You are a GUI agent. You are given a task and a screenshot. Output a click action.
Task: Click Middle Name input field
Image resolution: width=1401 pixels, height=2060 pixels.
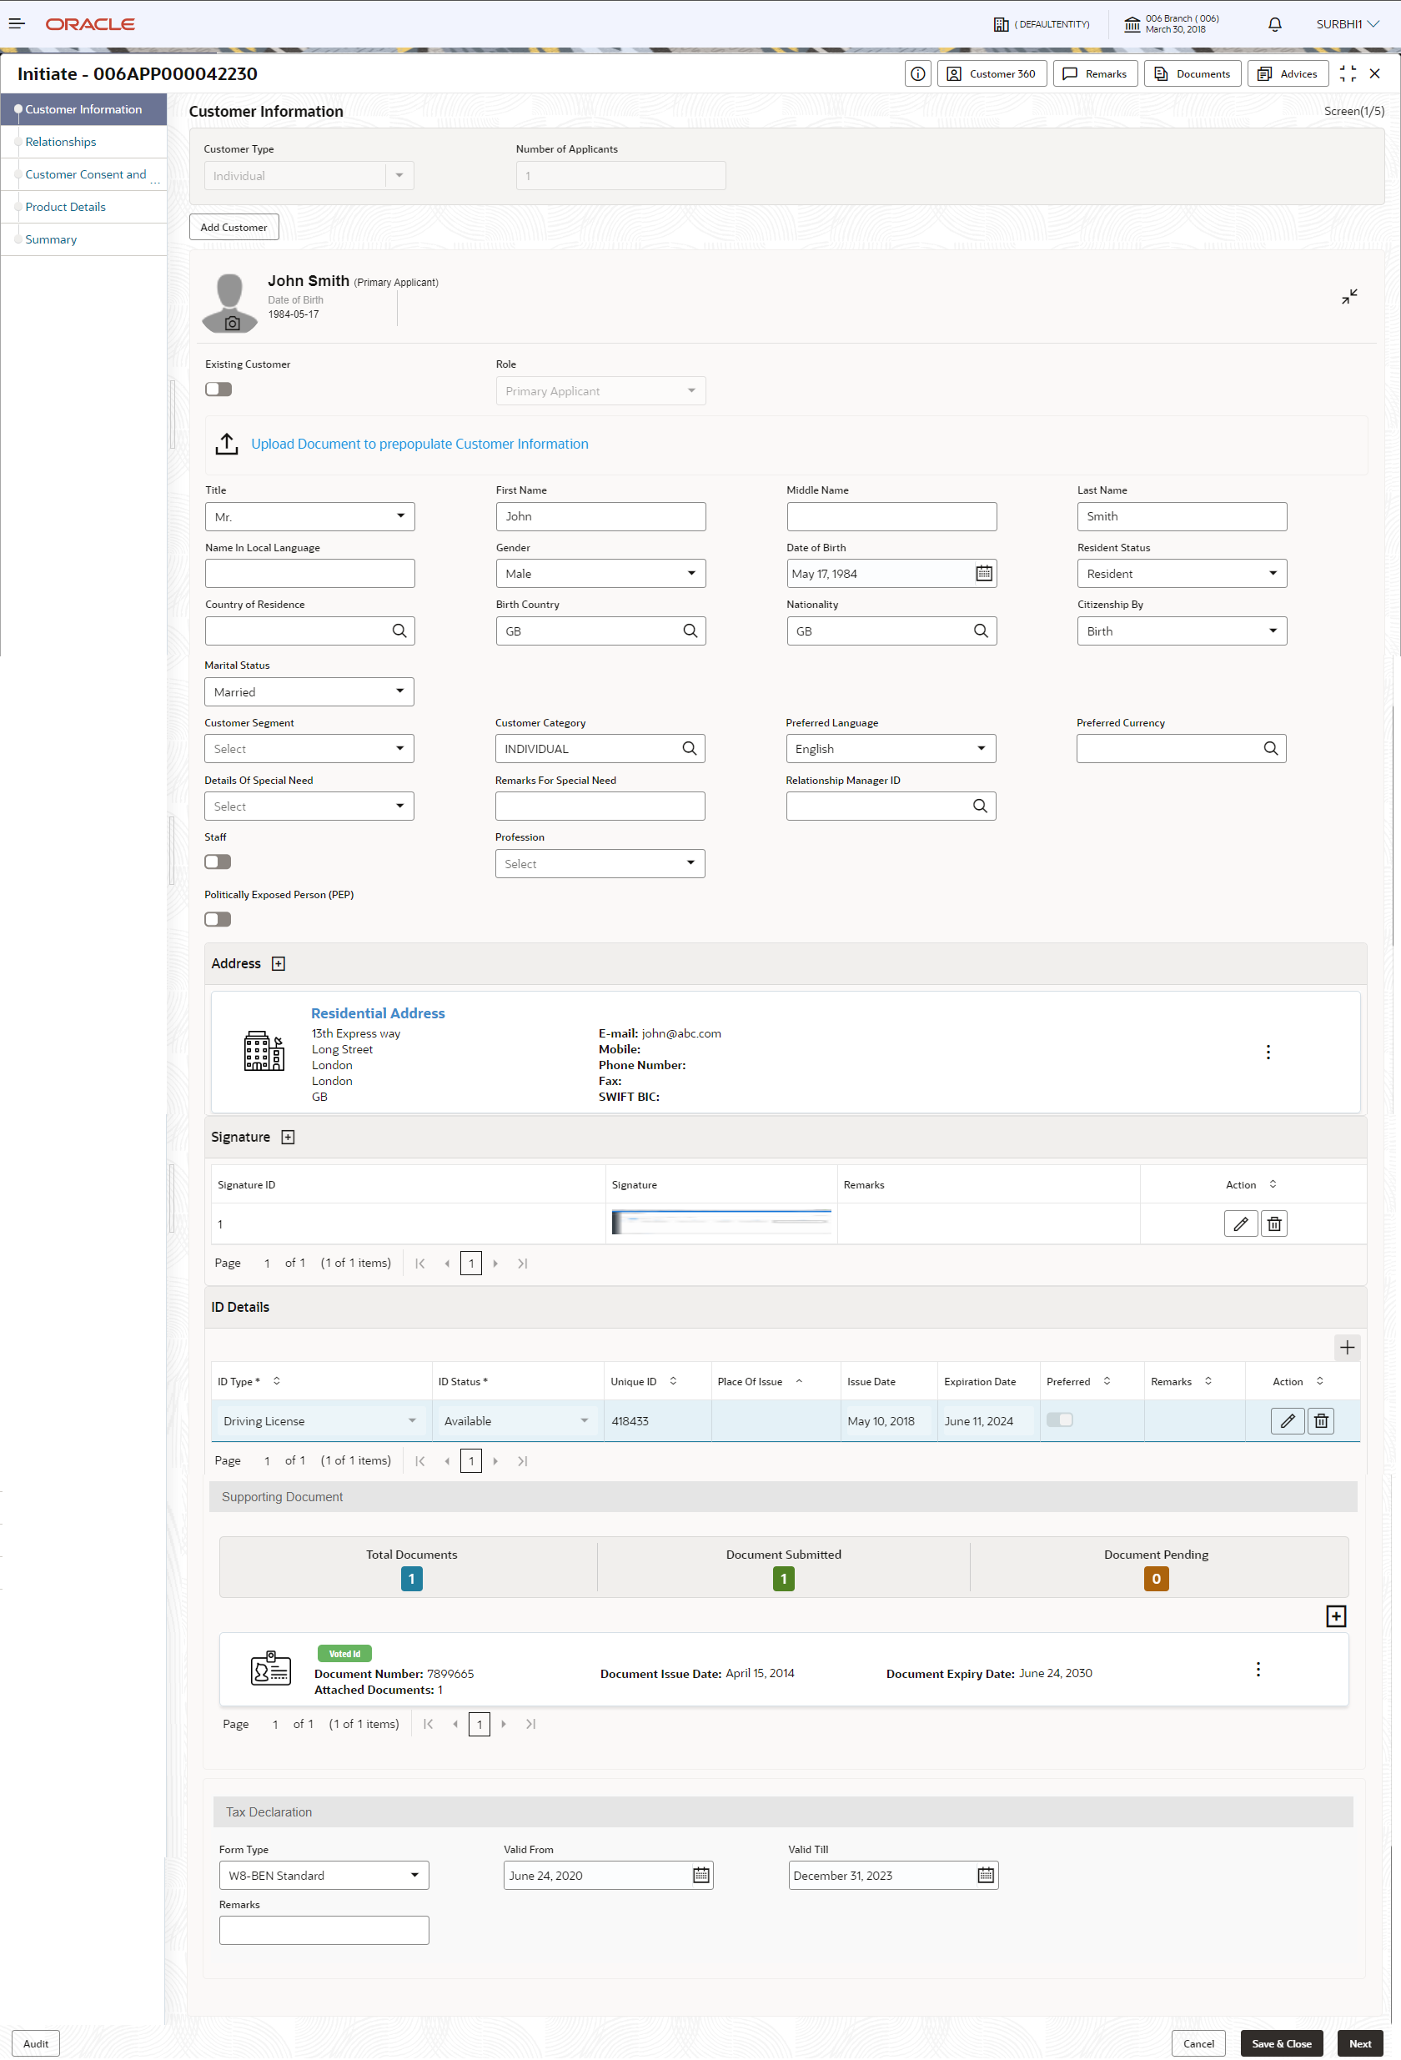click(x=891, y=517)
